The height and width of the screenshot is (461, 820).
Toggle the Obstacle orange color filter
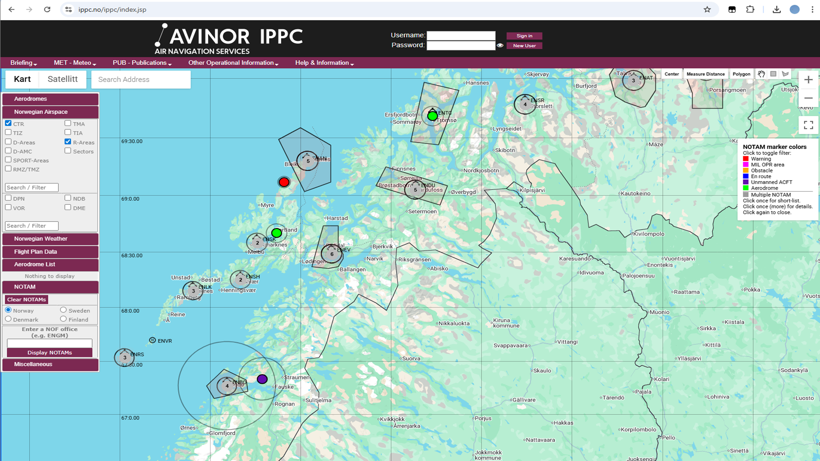(746, 170)
